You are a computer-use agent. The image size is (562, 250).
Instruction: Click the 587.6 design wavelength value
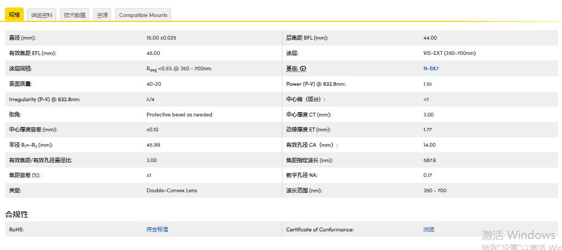pos(429,160)
